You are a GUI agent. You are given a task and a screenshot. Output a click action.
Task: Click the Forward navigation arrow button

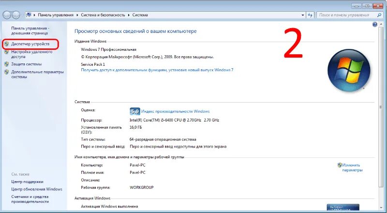pyautogui.click(x=16, y=15)
